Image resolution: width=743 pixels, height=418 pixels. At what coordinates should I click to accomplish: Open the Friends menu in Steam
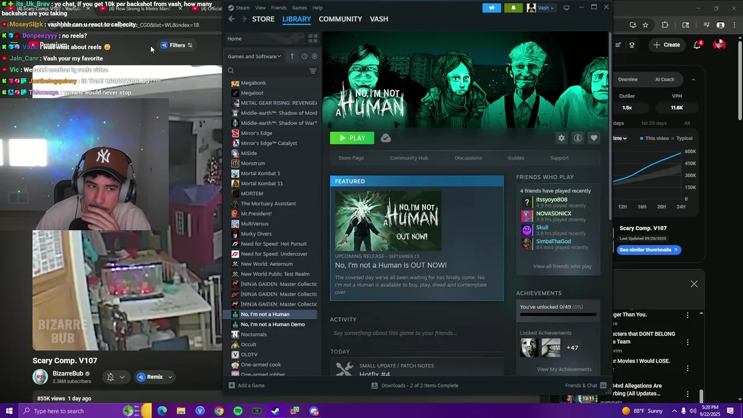point(279,8)
